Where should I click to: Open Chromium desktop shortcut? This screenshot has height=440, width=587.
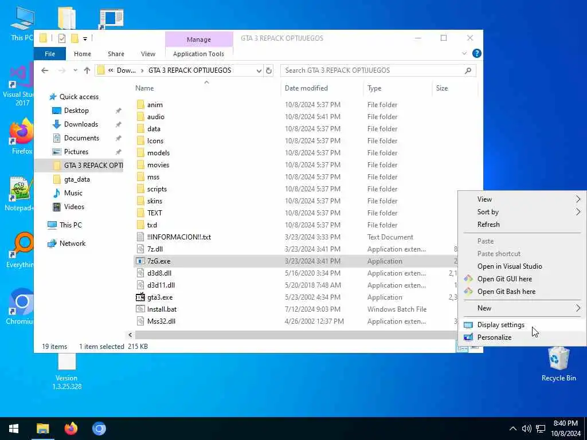pyautogui.click(x=19, y=307)
